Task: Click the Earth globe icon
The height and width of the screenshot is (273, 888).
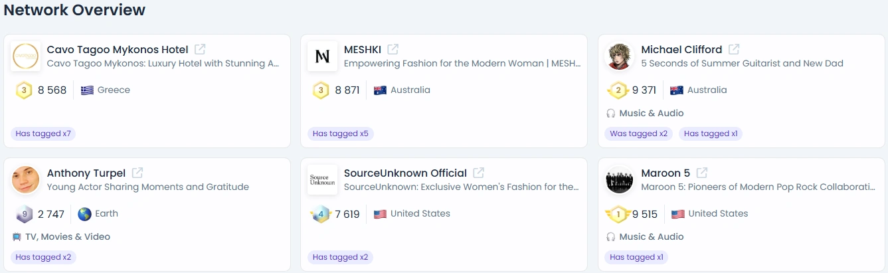Action: pos(84,214)
